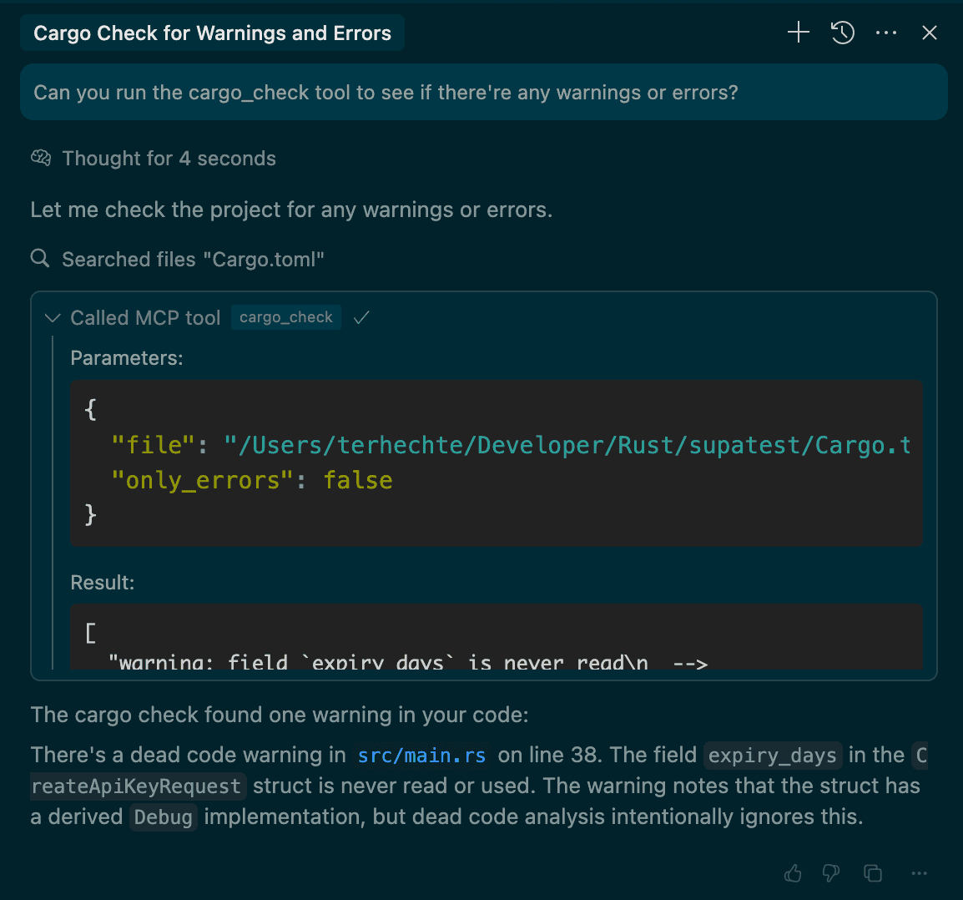Collapse the Called MCP tool section
The width and height of the screenshot is (963, 900).
tap(53, 317)
